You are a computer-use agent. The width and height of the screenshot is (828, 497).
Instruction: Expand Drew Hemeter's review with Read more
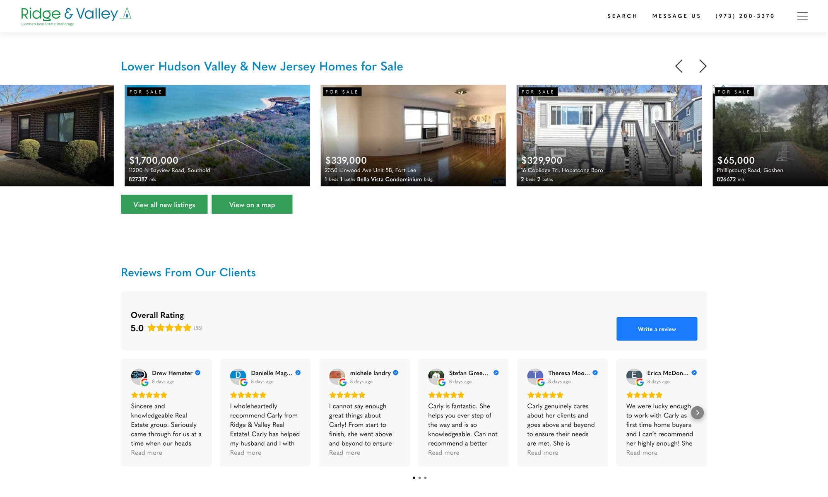147,453
